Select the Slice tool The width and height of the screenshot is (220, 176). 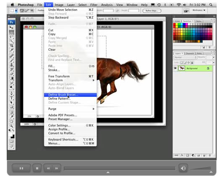[x=11, y=50]
